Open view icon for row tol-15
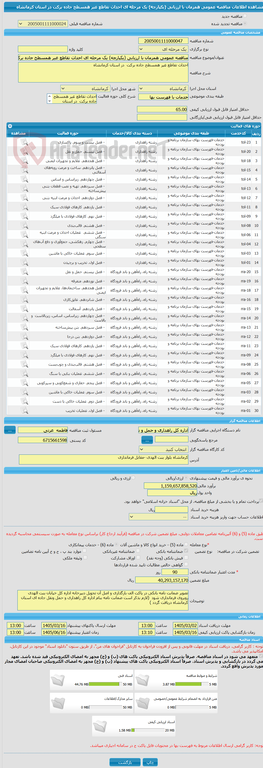Image resolution: width=263 pixels, height=768 pixels. (x=24, y=170)
